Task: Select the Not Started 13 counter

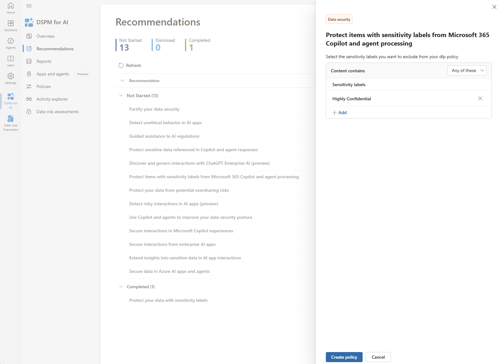Action: click(x=129, y=45)
